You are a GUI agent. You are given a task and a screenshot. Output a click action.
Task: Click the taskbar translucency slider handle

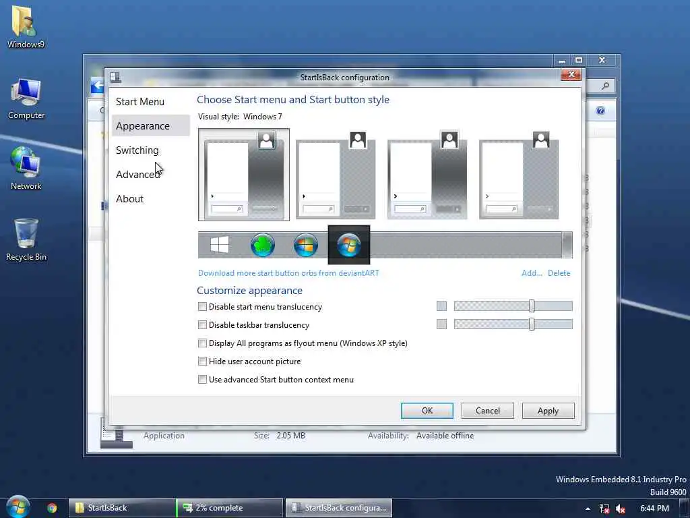point(532,324)
